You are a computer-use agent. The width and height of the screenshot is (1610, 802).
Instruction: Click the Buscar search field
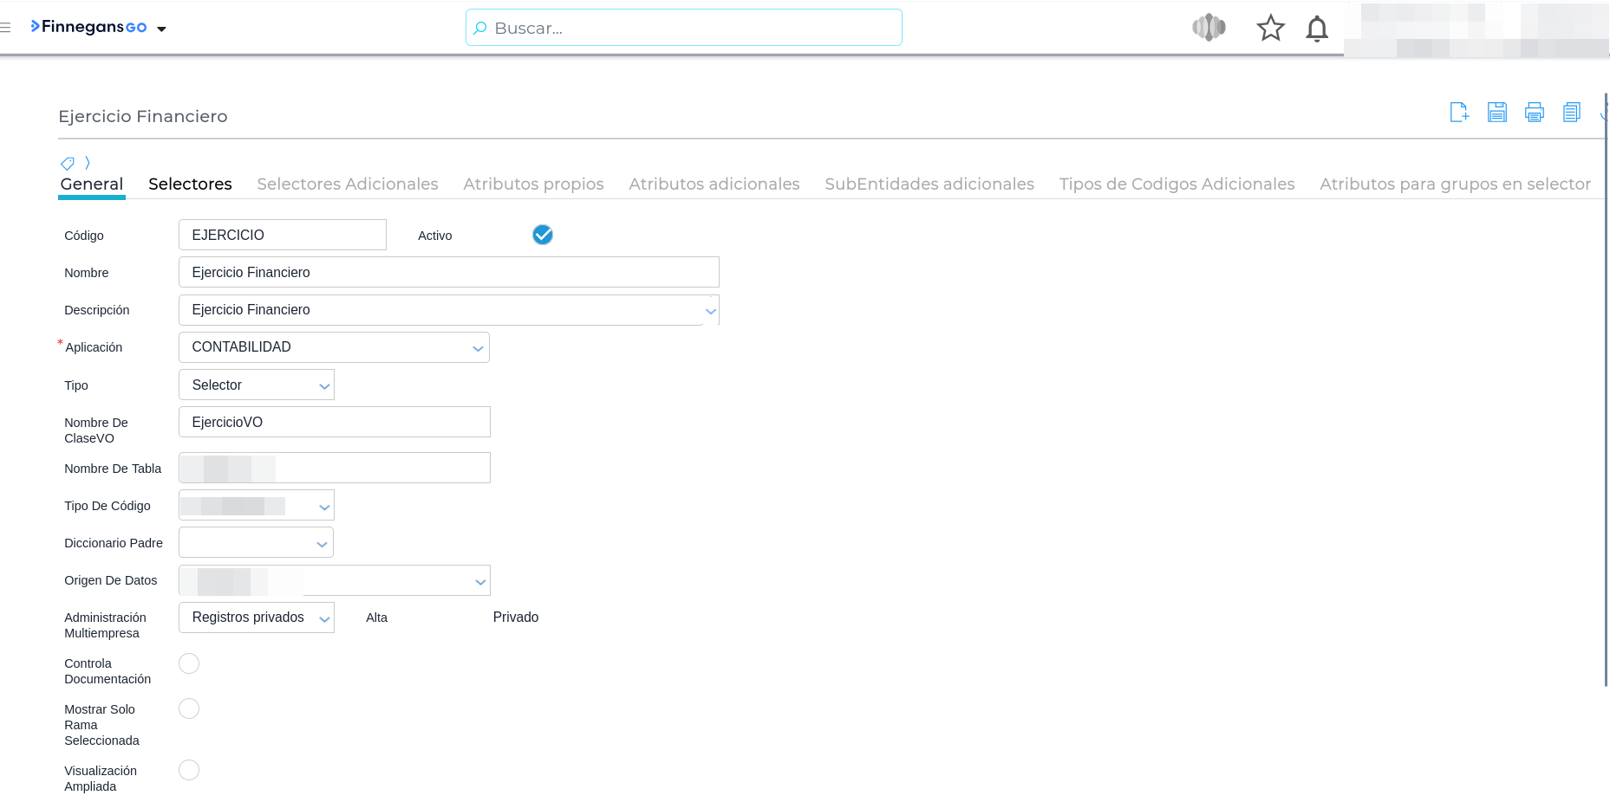(x=683, y=28)
